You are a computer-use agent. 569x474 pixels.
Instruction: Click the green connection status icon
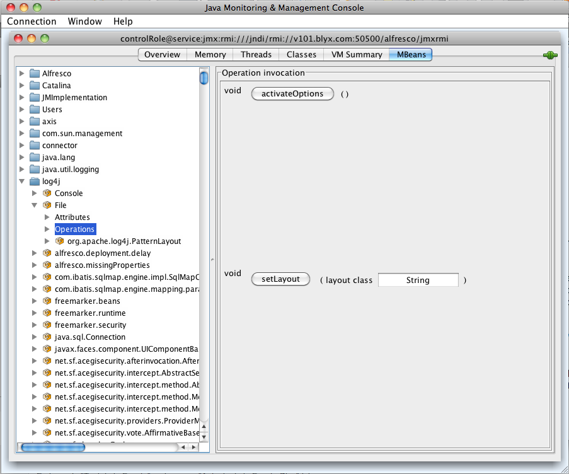(x=550, y=55)
